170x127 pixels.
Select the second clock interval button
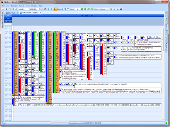point(58,9)
